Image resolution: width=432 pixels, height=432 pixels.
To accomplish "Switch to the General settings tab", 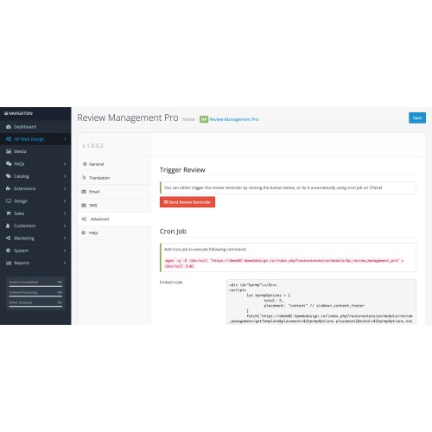I will pos(114,164).
